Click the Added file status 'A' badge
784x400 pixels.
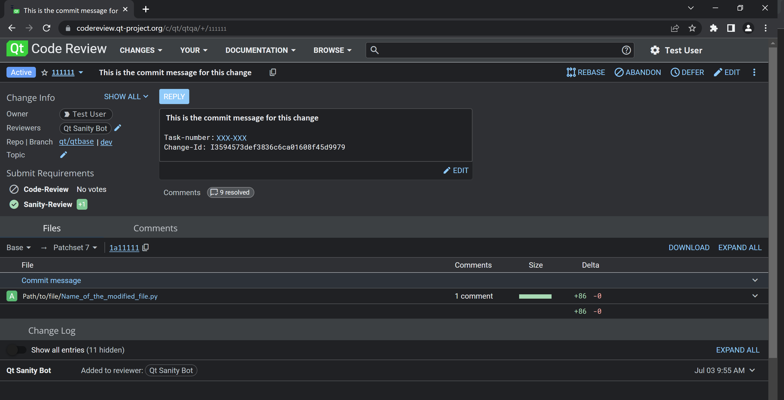point(12,296)
